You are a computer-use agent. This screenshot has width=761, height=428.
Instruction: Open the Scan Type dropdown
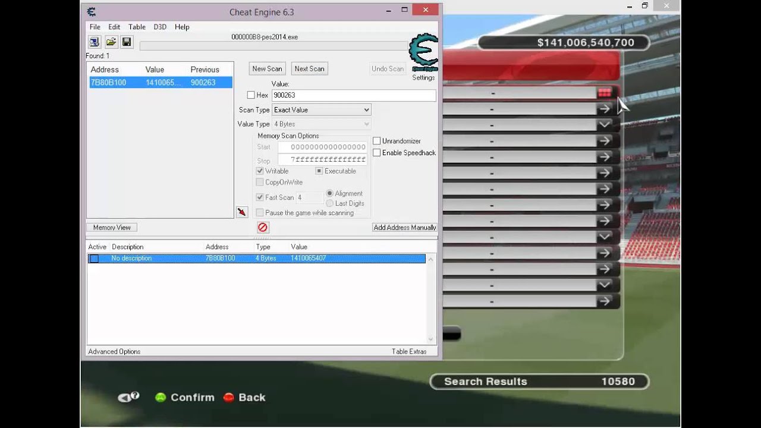[x=322, y=110]
